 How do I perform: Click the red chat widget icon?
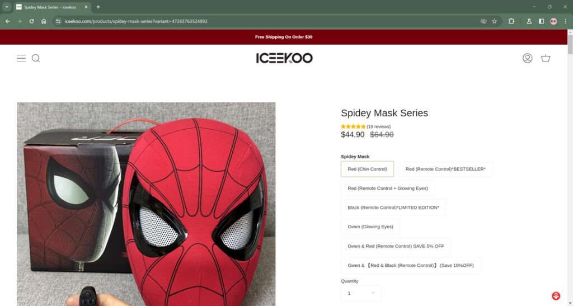tap(556, 296)
